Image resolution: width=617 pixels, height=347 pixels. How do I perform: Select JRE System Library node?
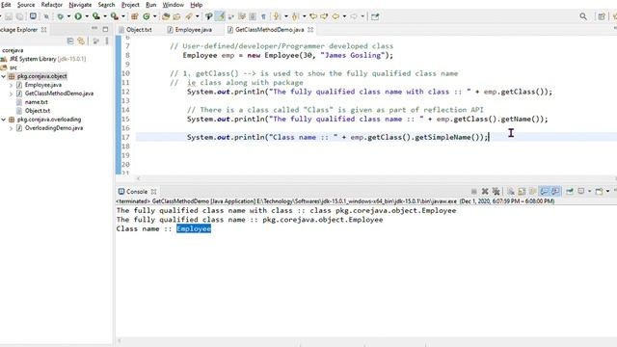tap(47, 59)
